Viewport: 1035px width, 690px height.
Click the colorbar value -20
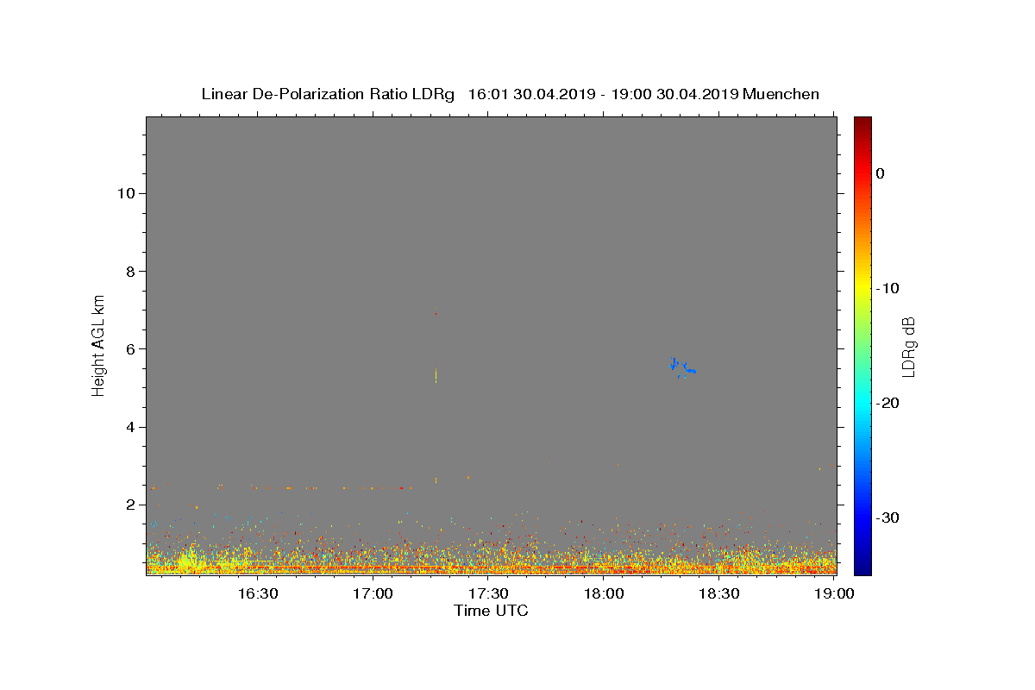[888, 403]
